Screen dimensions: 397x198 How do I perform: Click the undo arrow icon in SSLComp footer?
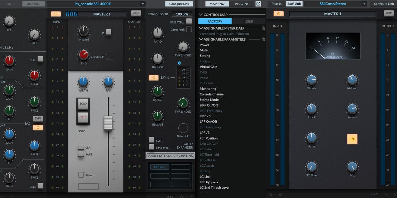click(271, 194)
